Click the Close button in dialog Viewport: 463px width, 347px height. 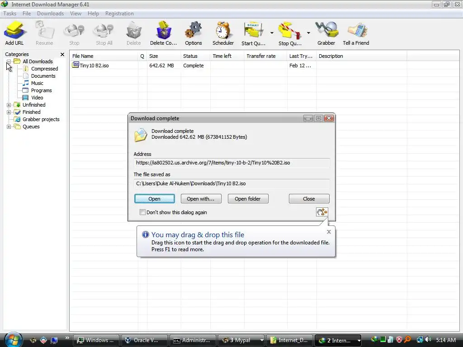click(309, 199)
